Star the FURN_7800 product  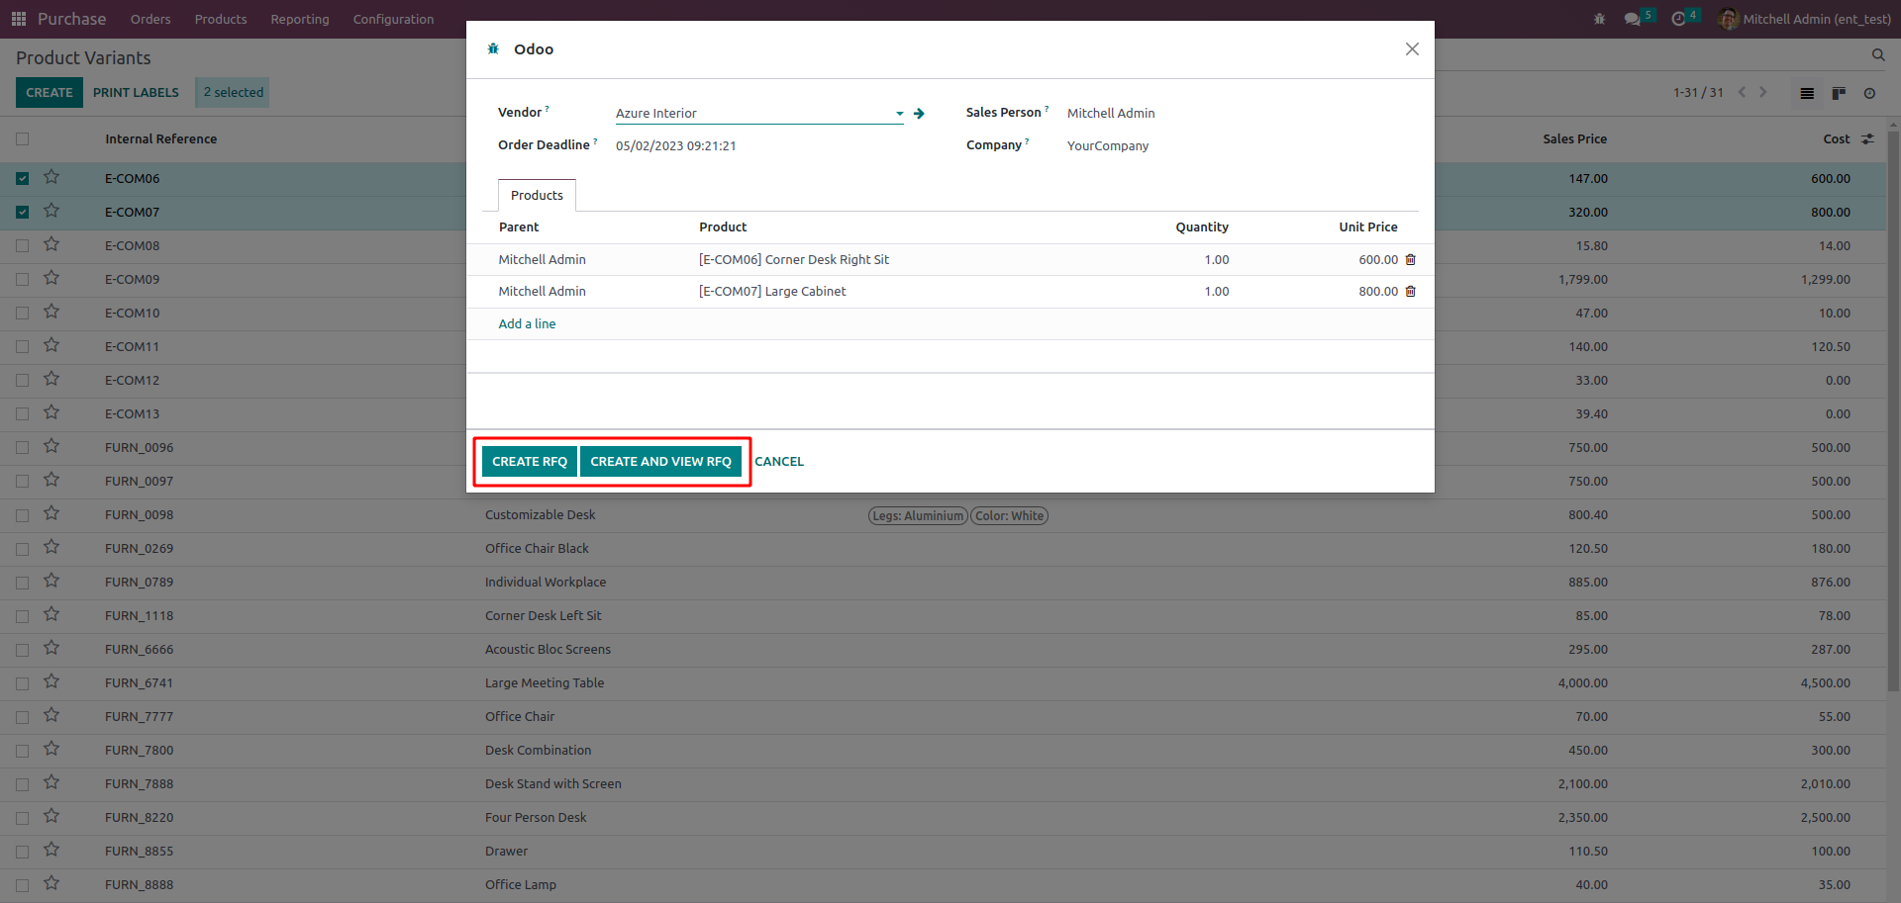[51, 749]
